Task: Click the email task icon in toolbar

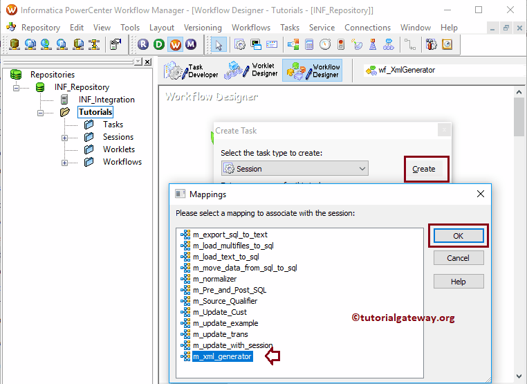Action: click(x=272, y=44)
